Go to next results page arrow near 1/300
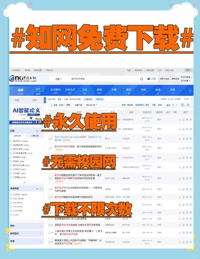This screenshot has width=200, height=259. (192, 99)
